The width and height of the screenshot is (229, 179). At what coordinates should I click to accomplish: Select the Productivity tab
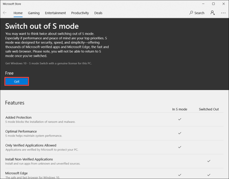[x=80, y=13]
